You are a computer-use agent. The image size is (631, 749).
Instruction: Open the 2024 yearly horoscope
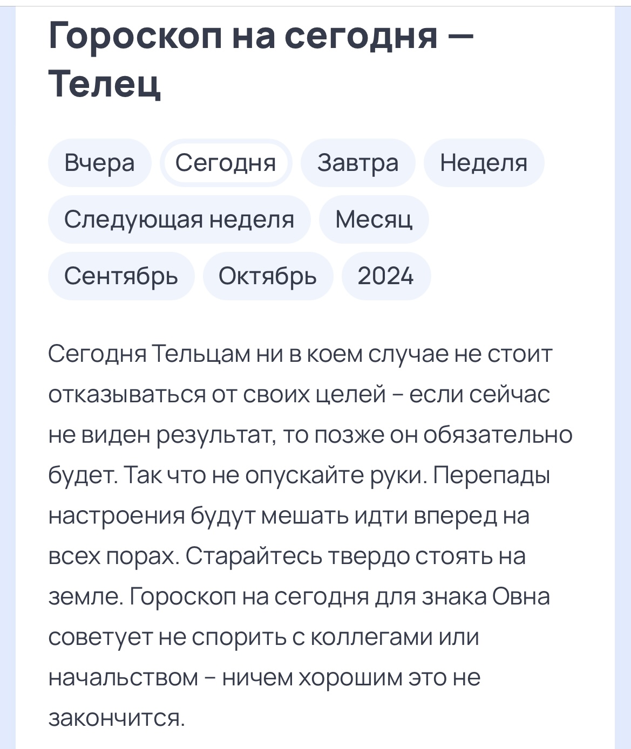pos(385,276)
